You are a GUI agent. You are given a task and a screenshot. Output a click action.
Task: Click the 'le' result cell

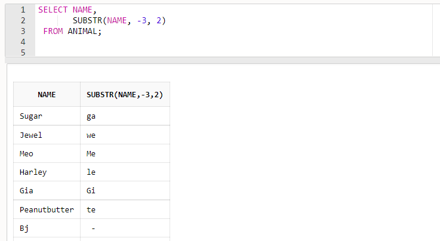(125, 172)
